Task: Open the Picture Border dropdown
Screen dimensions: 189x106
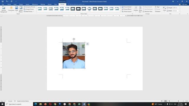Action: point(127,7)
